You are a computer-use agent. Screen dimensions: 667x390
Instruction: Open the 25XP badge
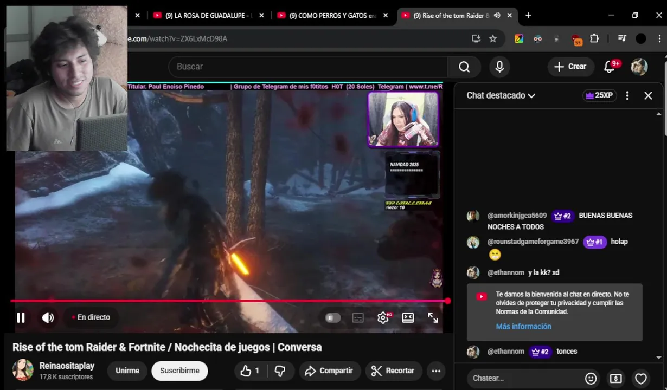pyautogui.click(x=599, y=95)
